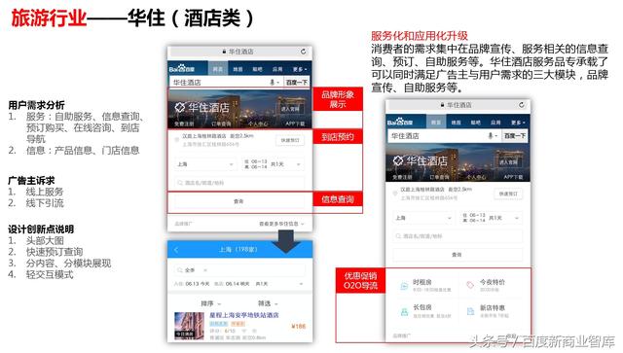
Task: Click hotel name search field in right phone
Action: tap(458, 236)
